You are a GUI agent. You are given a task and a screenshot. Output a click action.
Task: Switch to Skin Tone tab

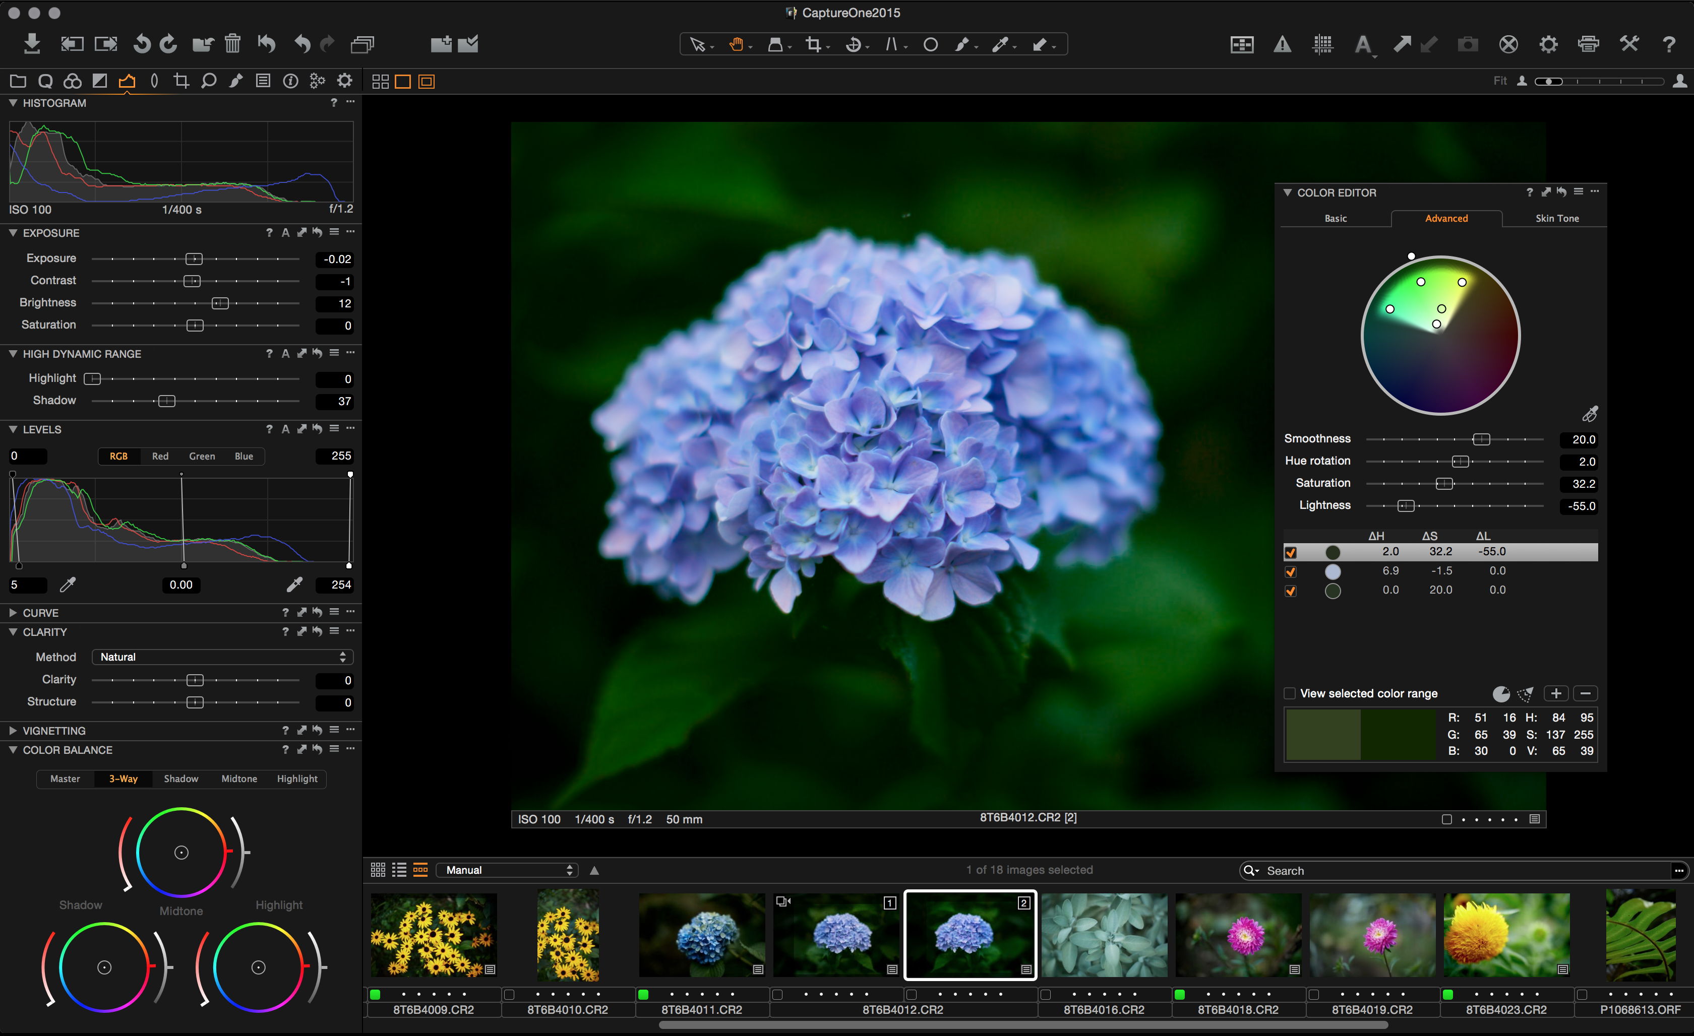coord(1556,219)
